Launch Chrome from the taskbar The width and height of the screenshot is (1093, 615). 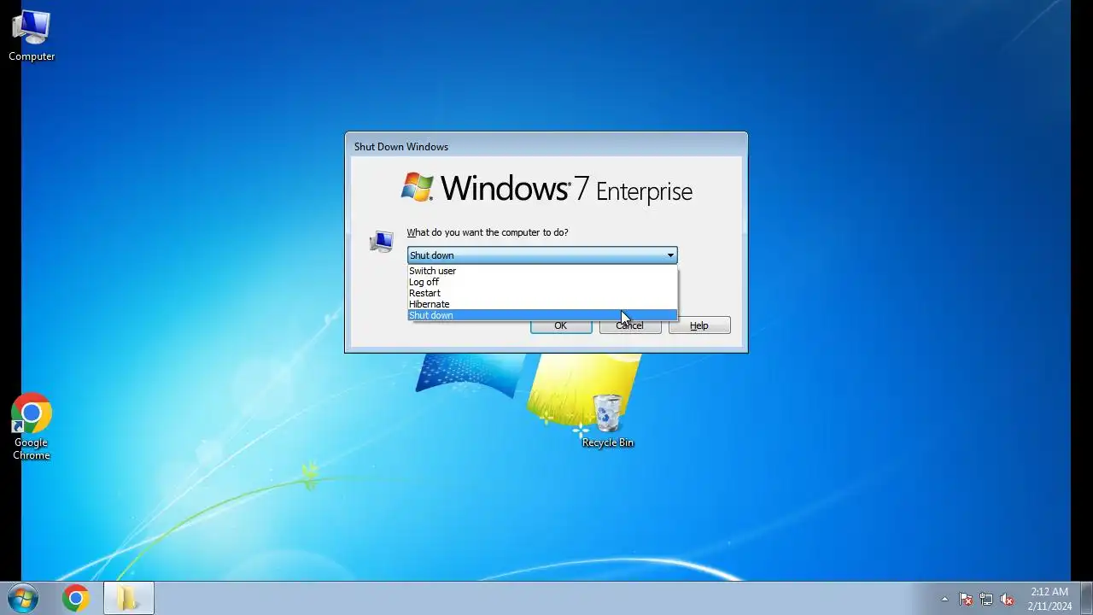pos(76,598)
